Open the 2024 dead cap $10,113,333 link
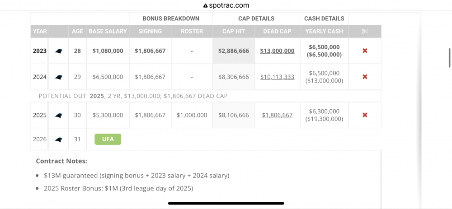Image resolution: width=452 pixels, height=209 pixels. pyautogui.click(x=277, y=77)
